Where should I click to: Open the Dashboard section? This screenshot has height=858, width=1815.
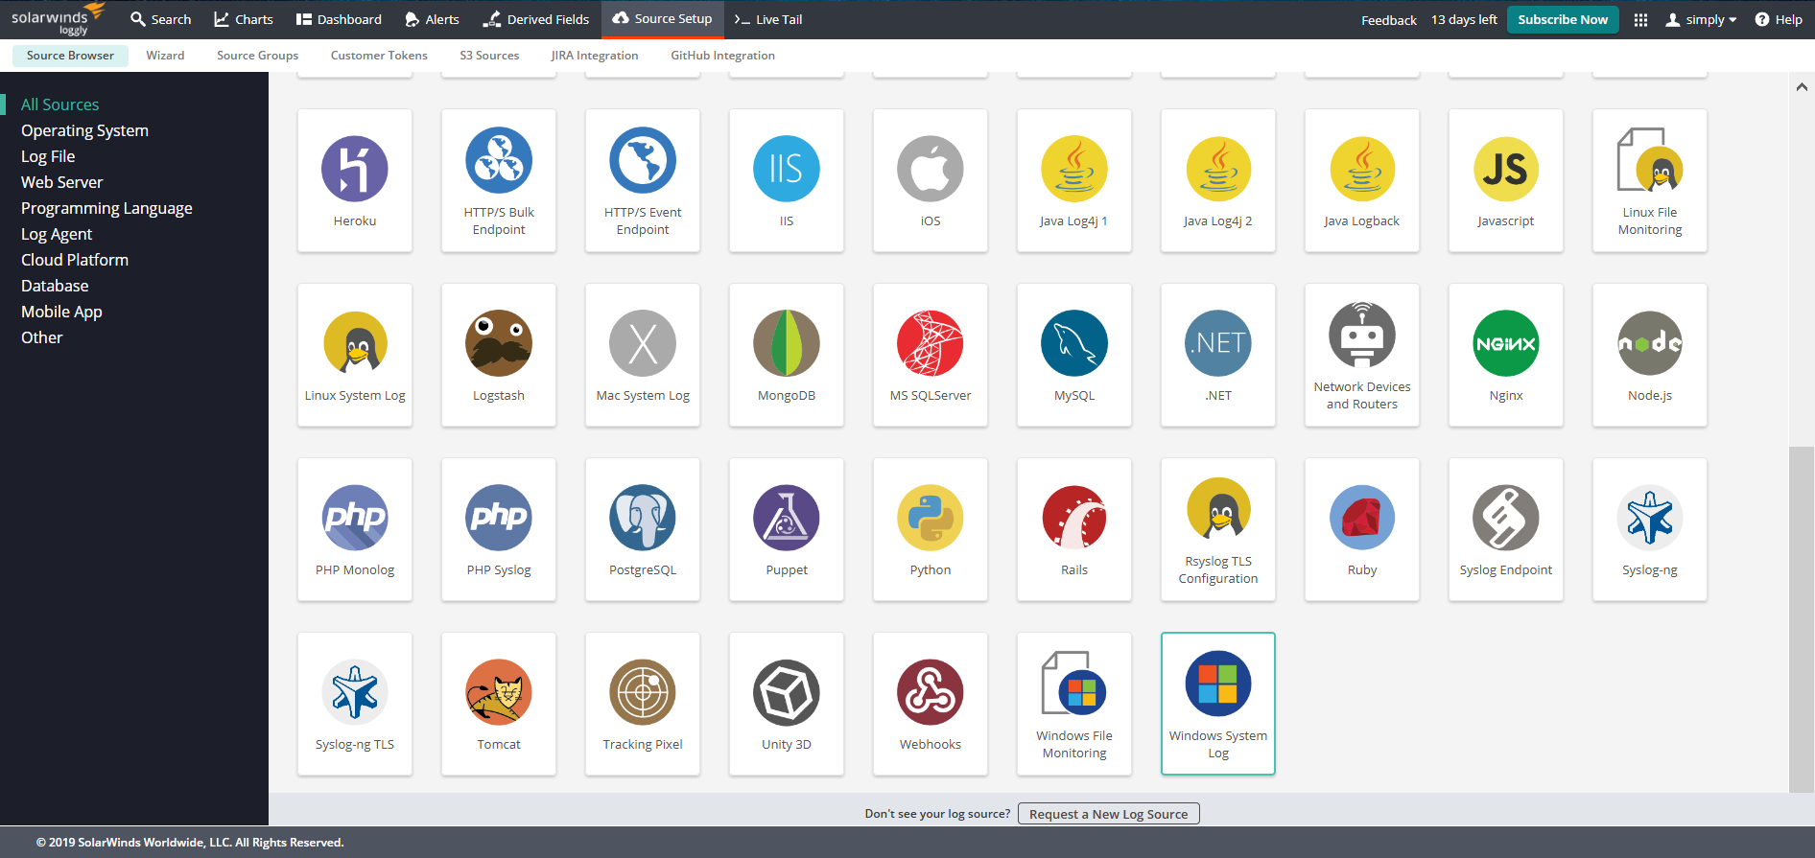[x=339, y=19]
